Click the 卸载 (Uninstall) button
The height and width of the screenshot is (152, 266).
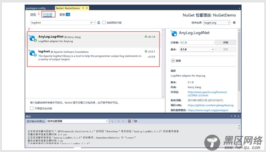point(226,42)
